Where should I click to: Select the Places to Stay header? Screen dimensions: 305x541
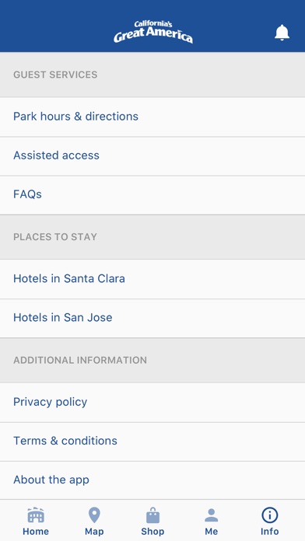(x=55, y=236)
